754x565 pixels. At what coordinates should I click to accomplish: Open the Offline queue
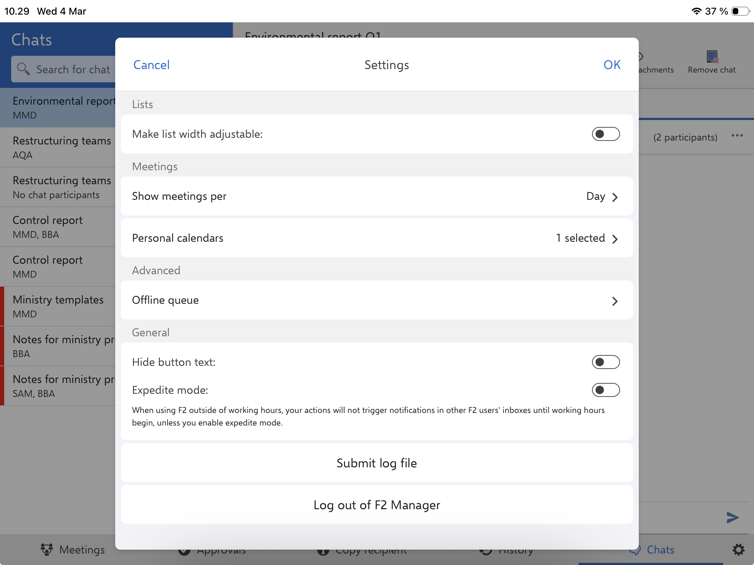pos(377,300)
